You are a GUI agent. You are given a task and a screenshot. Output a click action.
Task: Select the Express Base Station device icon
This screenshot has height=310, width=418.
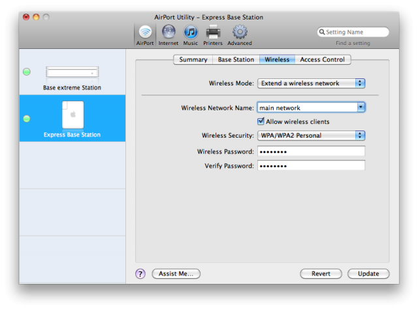(x=72, y=115)
